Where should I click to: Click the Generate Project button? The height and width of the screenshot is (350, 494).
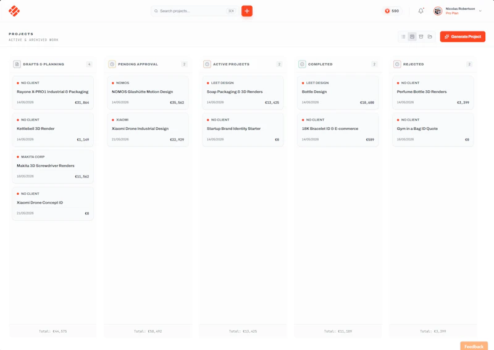point(463,36)
